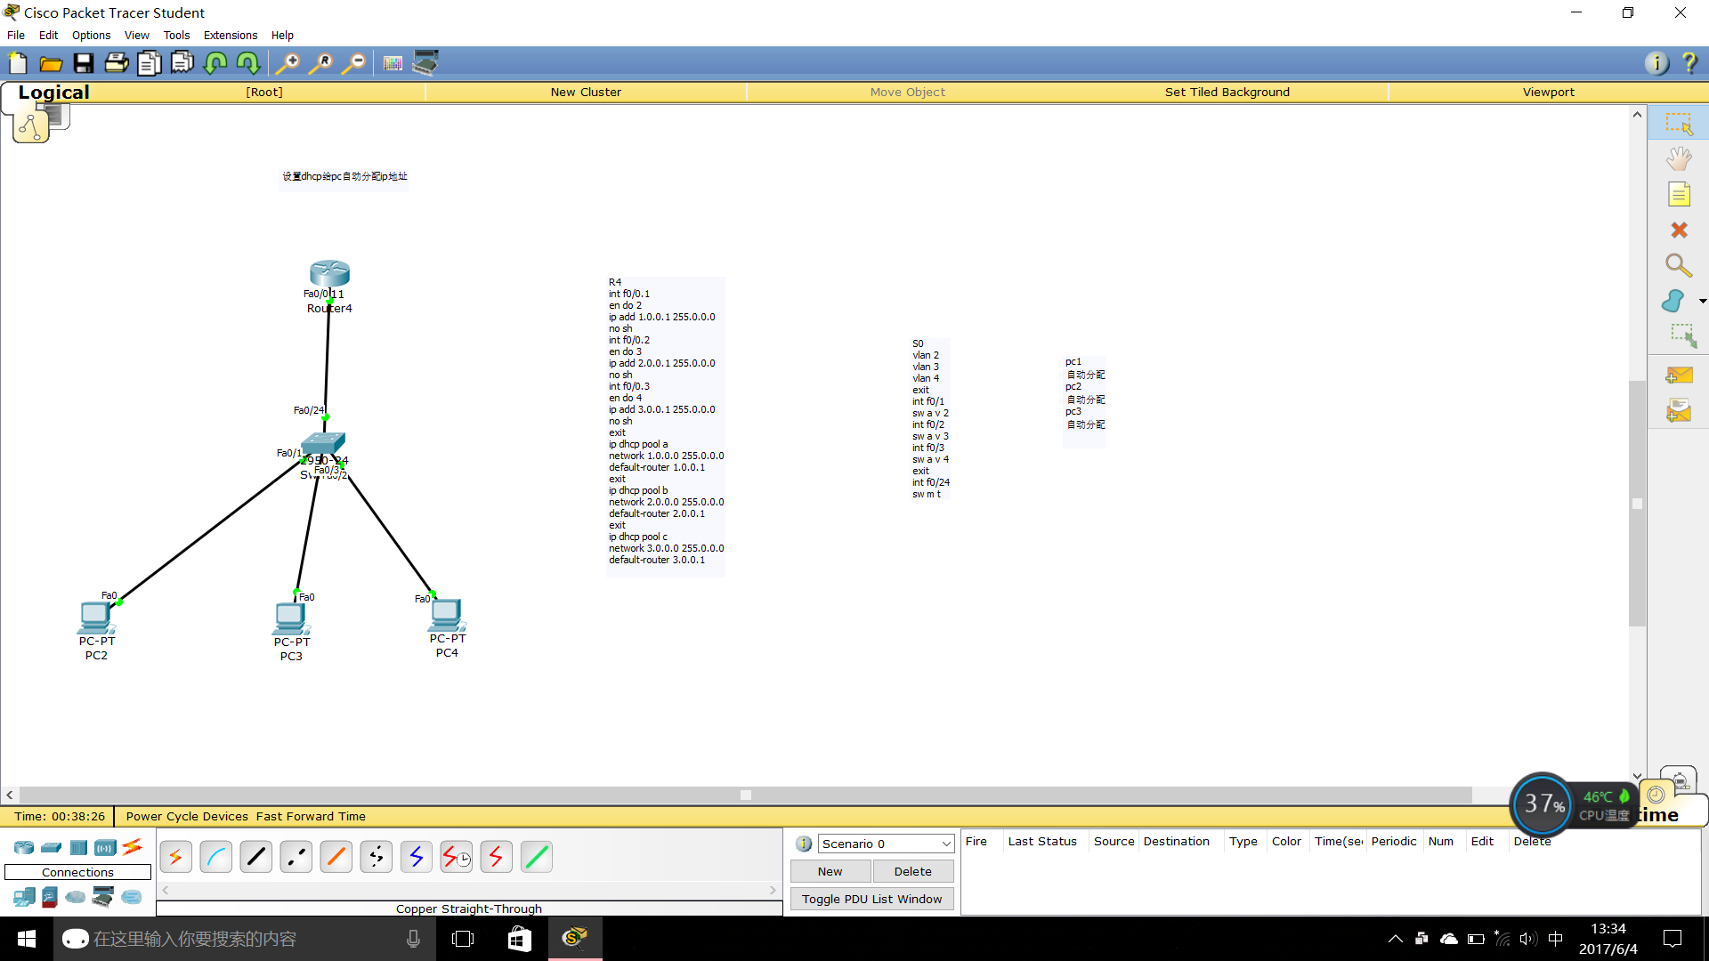The image size is (1709, 961).
Task: Pick the Copper Cross-Over dashed cable
Action: tap(296, 857)
